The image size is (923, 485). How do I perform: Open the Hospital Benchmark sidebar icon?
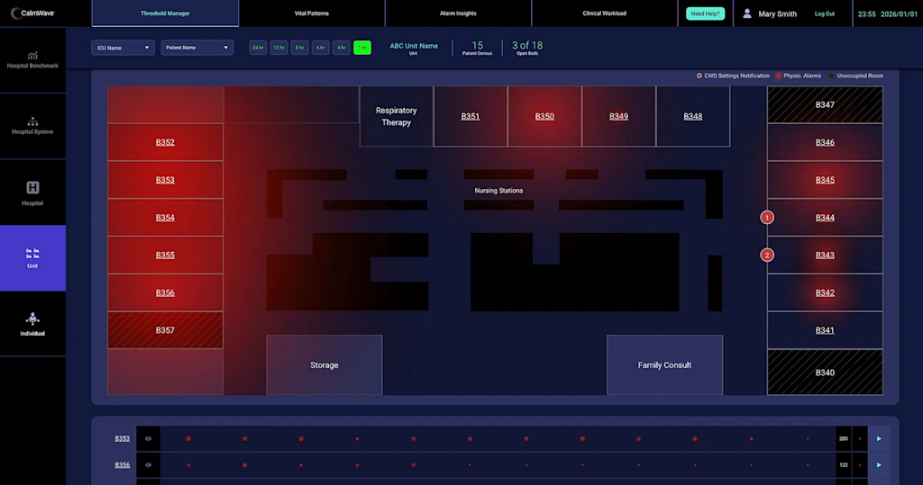pyautogui.click(x=32, y=56)
